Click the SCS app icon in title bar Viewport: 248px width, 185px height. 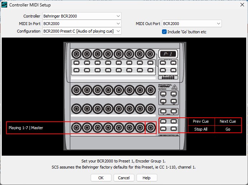tap(4, 5)
